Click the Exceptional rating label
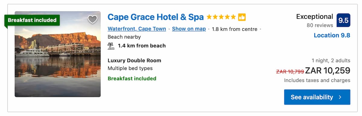This screenshot has height=116, width=362. tap(315, 17)
